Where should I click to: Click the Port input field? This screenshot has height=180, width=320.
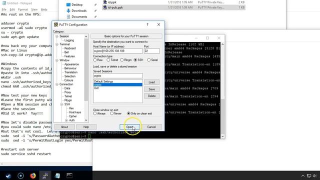(x=151, y=51)
